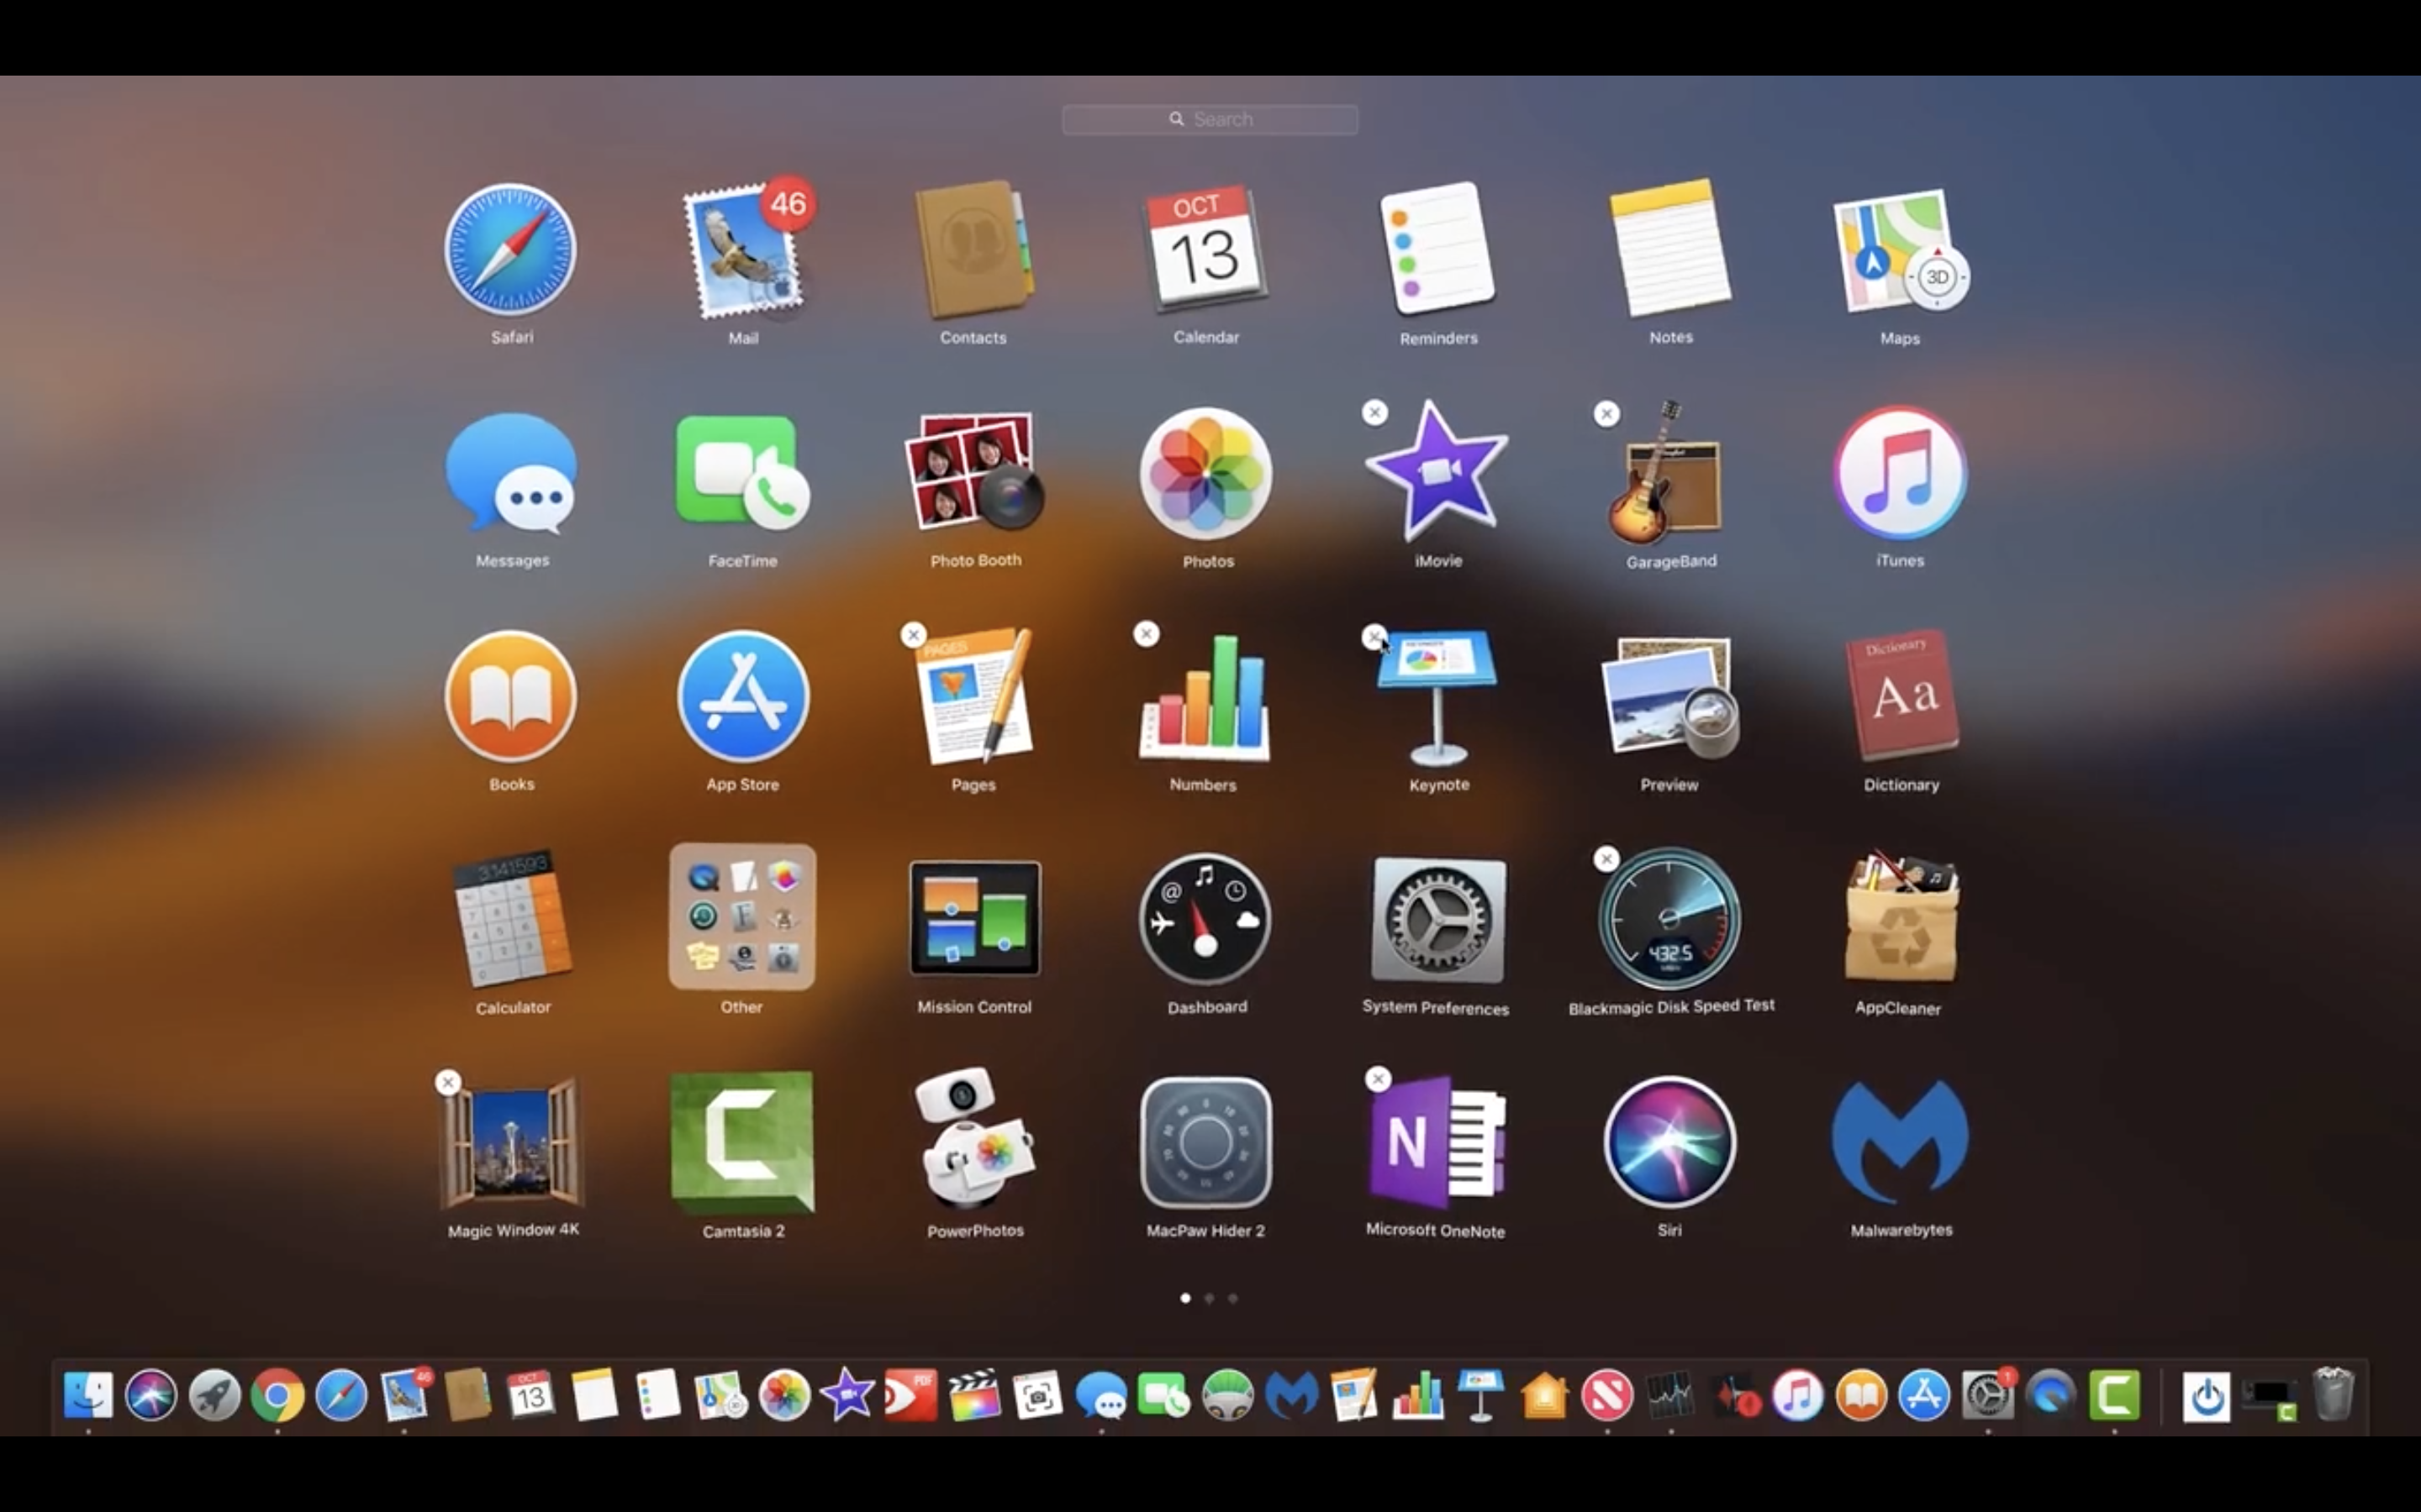Screen dimensions: 2421x1512
Task: Launch iTunes from the Launchpad grid
Action: coord(1900,474)
